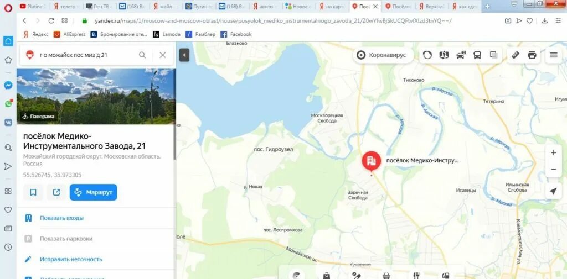The width and height of the screenshot is (567, 279).
Task: Zoom out with the minus button
Action: point(553,169)
